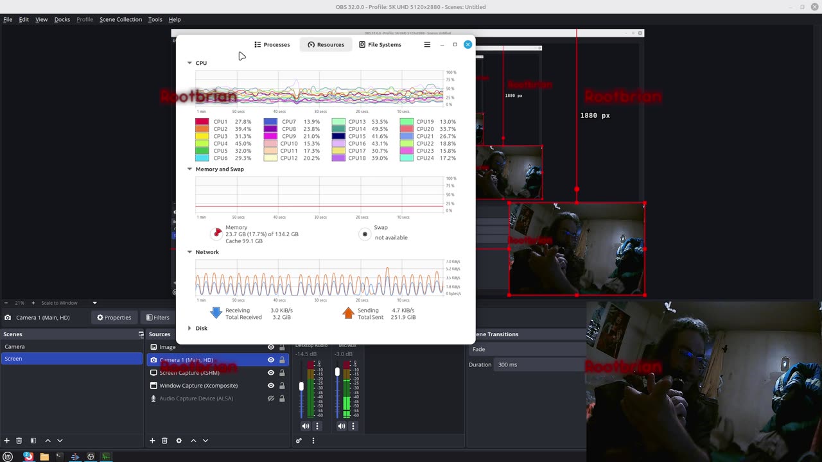Open the Tools menu in OBS
The image size is (822, 462).
pyautogui.click(x=155, y=19)
